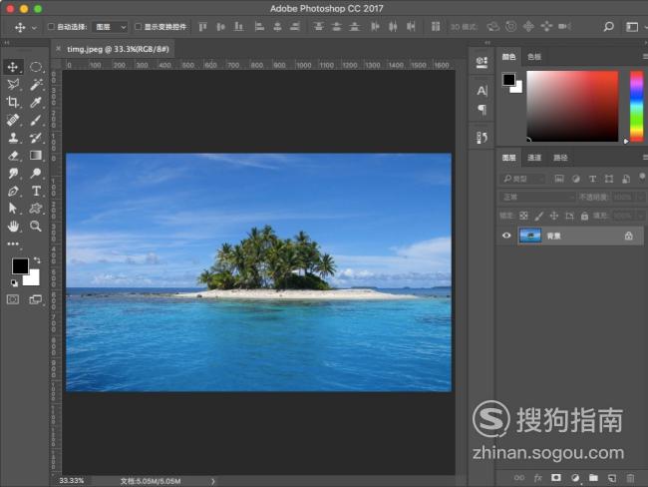Switch to the Swatches tab
Image resolution: width=648 pixels, height=487 pixels.
tap(534, 57)
